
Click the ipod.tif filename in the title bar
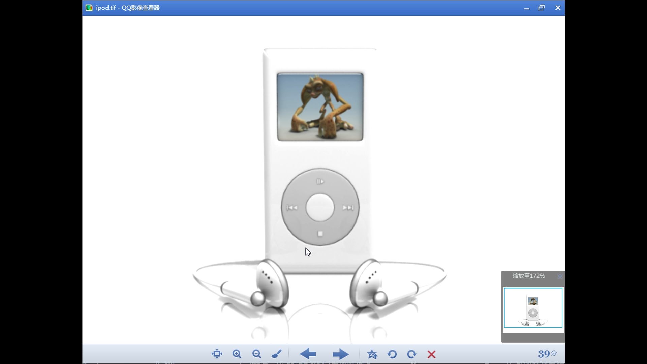click(105, 7)
